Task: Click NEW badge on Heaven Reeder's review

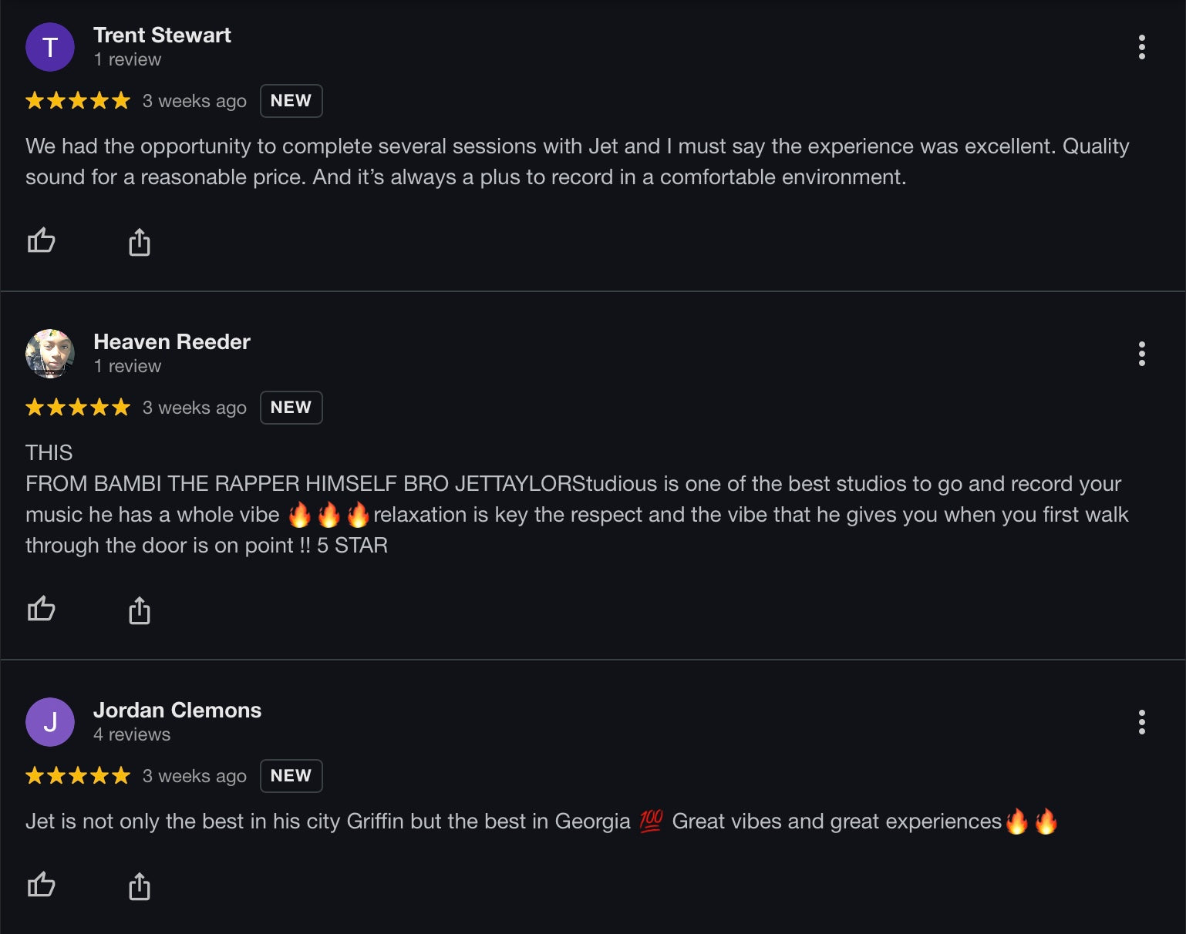Action: point(291,408)
